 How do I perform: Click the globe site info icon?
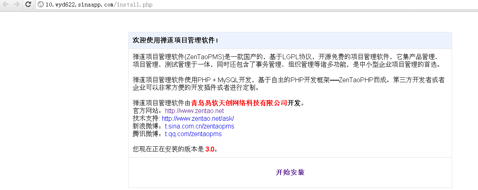click(40, 4)
